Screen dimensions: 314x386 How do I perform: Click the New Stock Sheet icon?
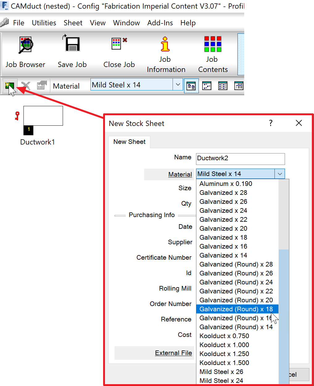[x=10, y=86]
